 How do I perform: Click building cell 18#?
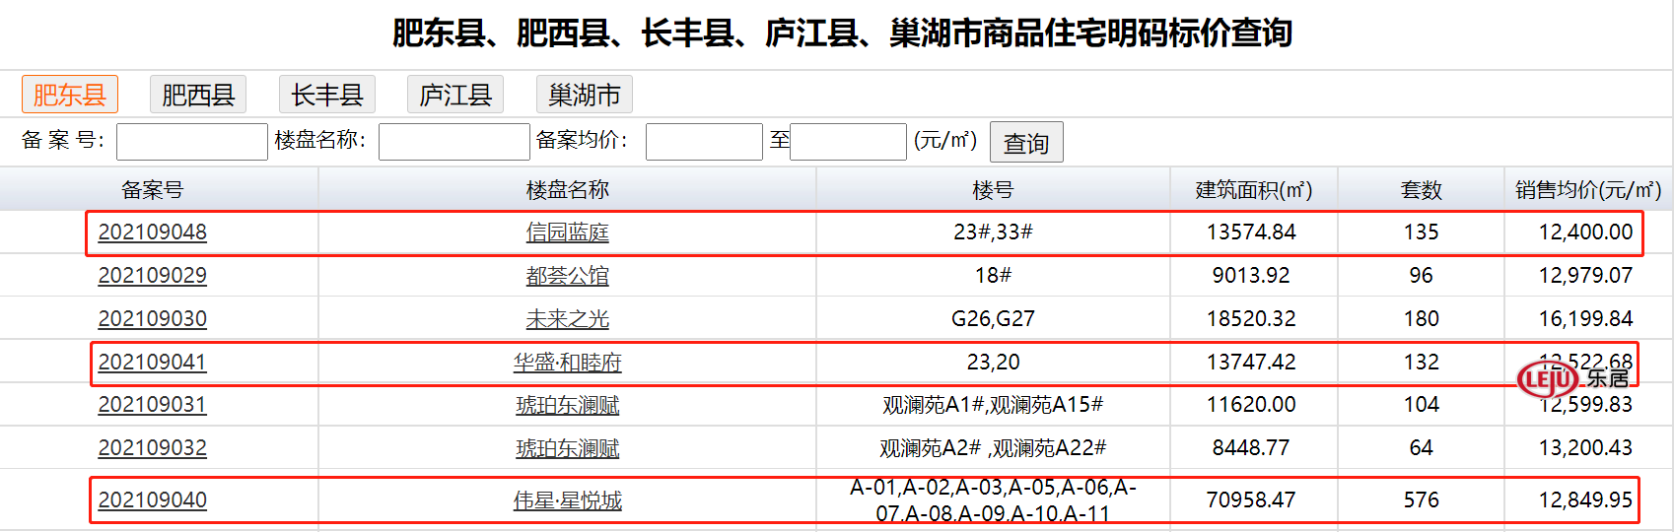coord(993,276)
